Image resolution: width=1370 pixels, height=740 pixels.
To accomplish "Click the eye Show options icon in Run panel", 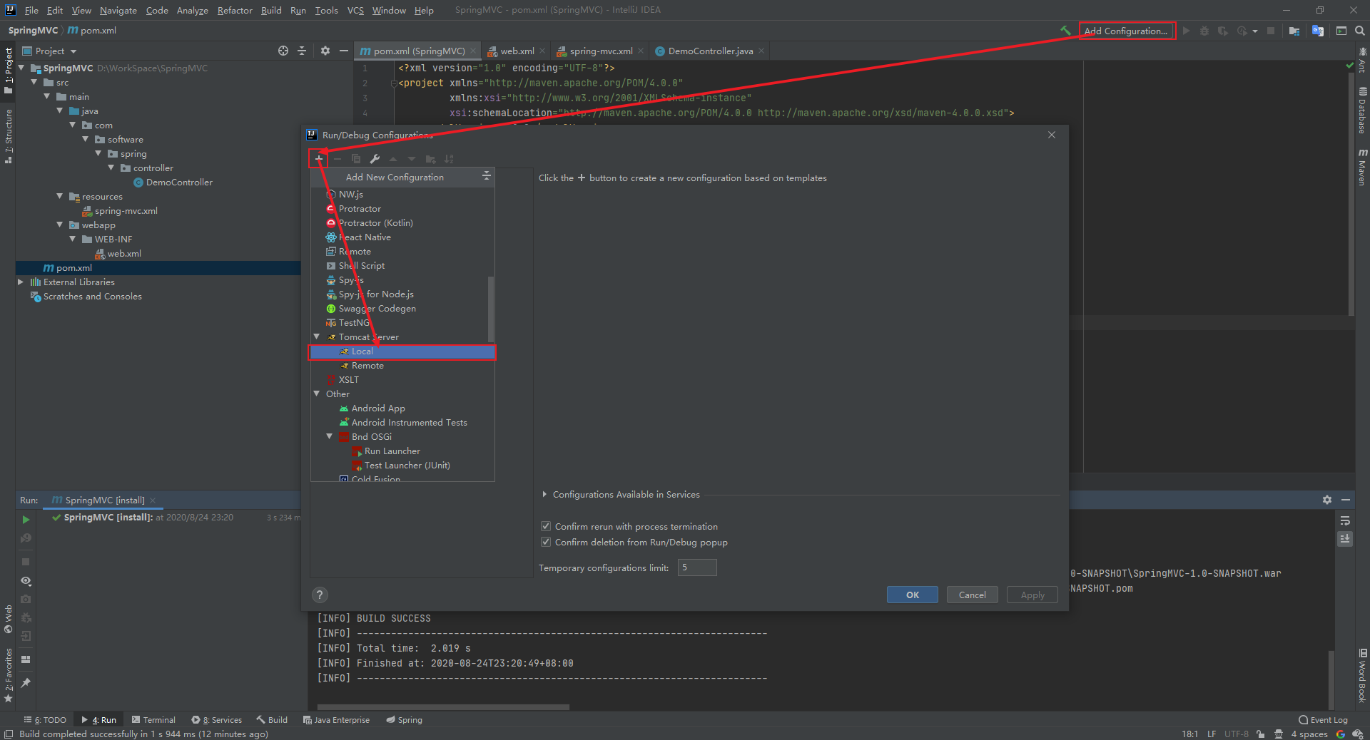I will [x=26, y=581].
